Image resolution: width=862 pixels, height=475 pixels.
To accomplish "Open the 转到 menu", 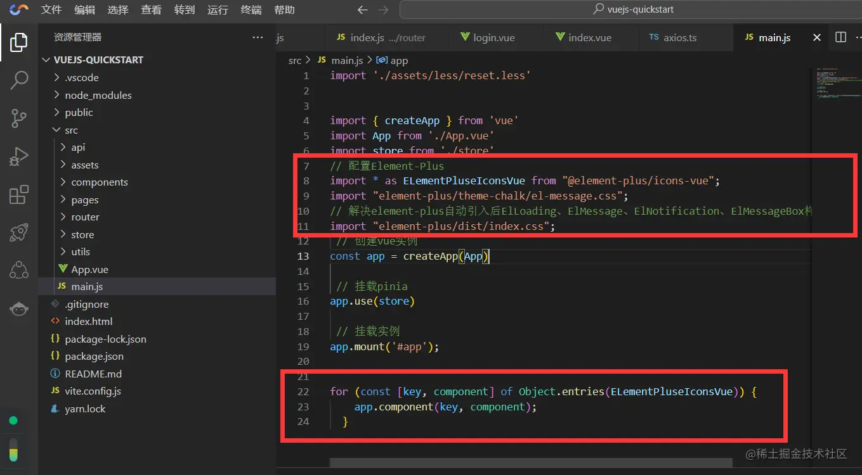I will click(185, 9).
